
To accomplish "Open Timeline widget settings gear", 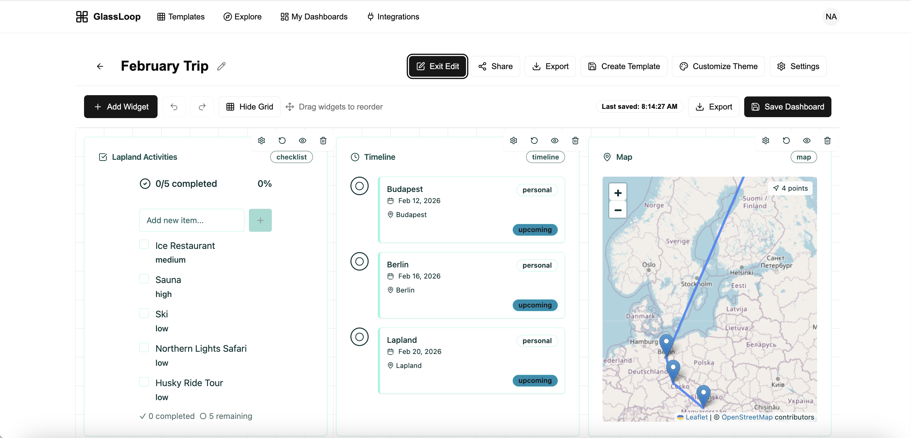I will 513,140.
